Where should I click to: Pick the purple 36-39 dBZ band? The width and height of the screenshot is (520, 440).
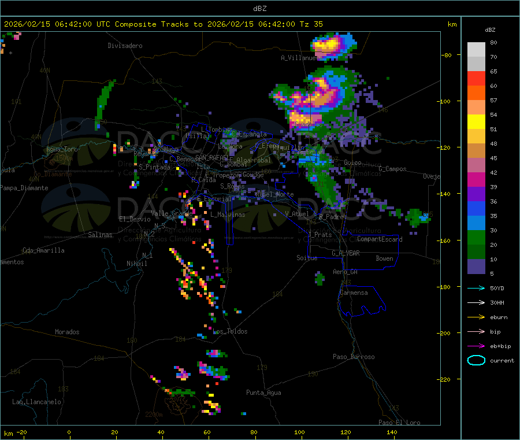click(476, 194)
